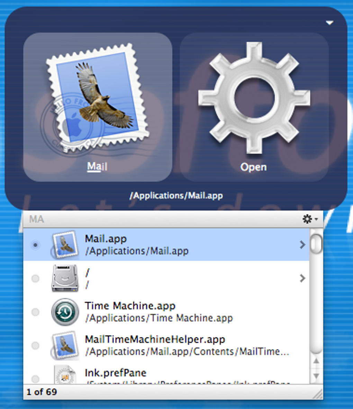Toggle the radio dot next to Time Machine.app
The height and width of the screenshot is (409, 353).
(x=35, y=312)
